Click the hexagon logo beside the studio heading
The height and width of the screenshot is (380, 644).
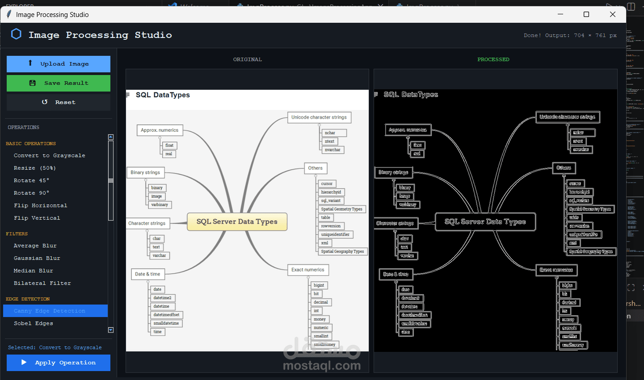pyautogui.click(x=16, y=34)
